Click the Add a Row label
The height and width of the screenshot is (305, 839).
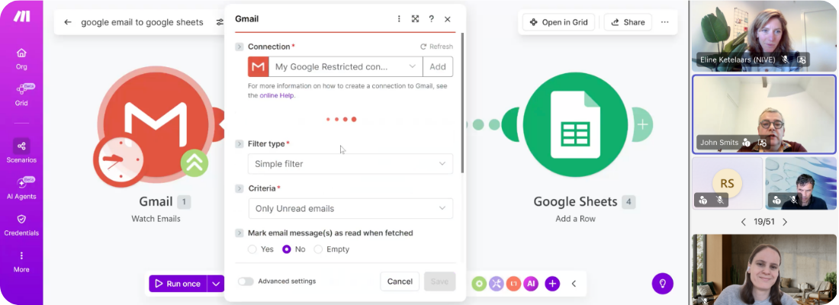(575, 219)
